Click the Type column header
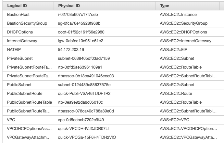 click(x=187, y=6)
